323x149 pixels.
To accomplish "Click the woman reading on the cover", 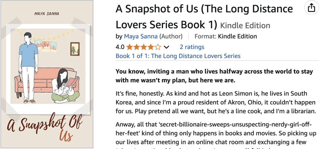I will (x=65, y=87).
